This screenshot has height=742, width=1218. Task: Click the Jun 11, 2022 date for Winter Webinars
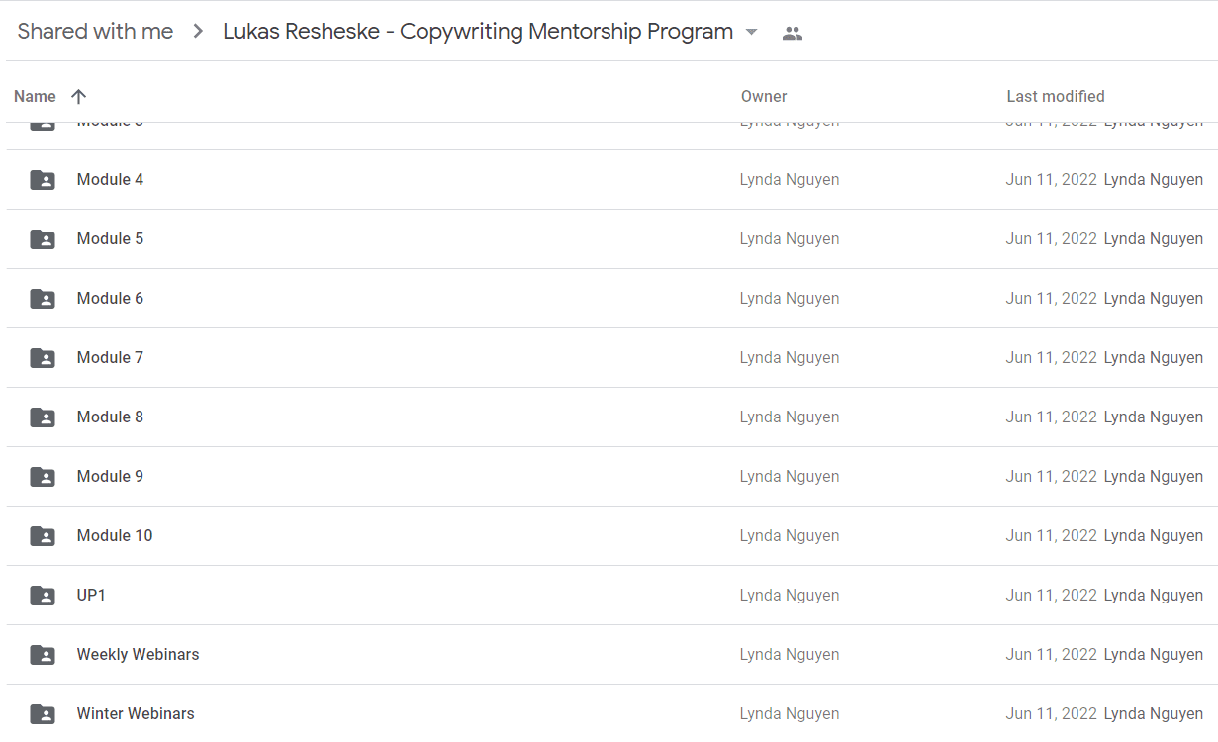pyautogui.click(x=1052, y=713)
